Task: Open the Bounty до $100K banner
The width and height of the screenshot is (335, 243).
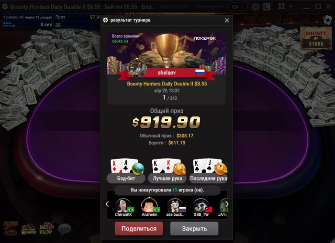Action: [316, 38]
